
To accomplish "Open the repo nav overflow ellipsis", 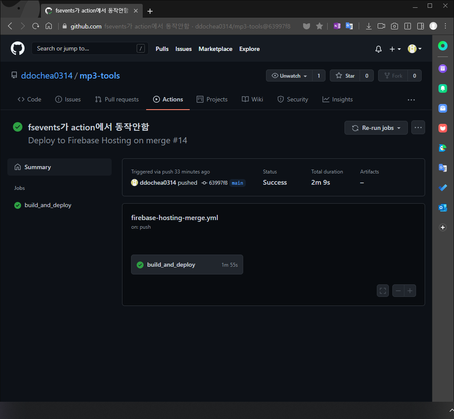I will 411,100.
